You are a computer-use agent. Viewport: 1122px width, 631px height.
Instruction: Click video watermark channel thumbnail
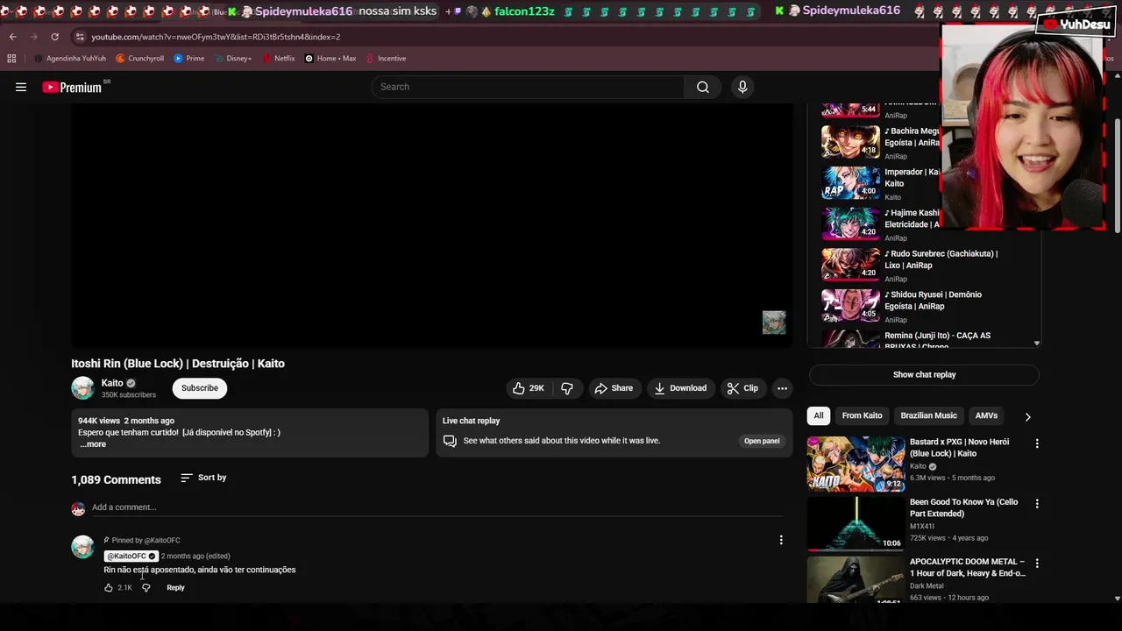pos(774,323)
